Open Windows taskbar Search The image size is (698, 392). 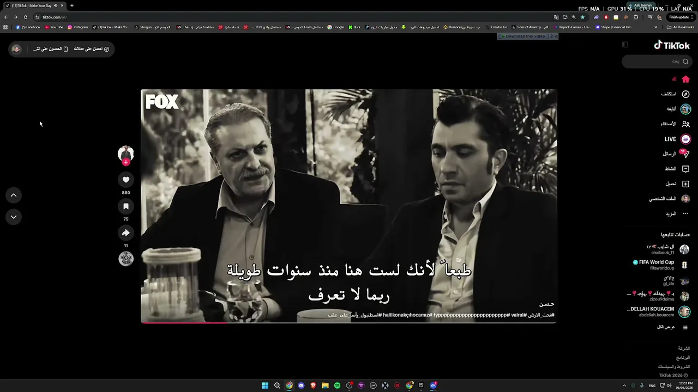[277, 385]
